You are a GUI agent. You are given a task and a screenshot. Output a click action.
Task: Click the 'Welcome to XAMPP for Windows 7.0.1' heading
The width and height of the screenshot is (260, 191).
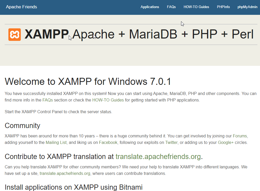coord(88,81)
